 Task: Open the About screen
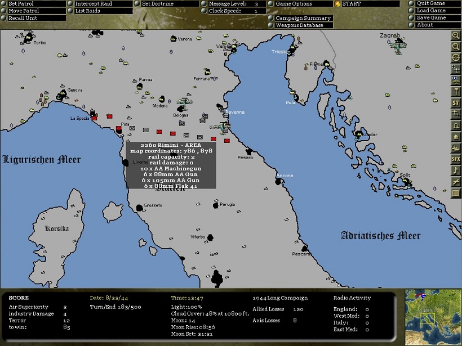point(434,25)
